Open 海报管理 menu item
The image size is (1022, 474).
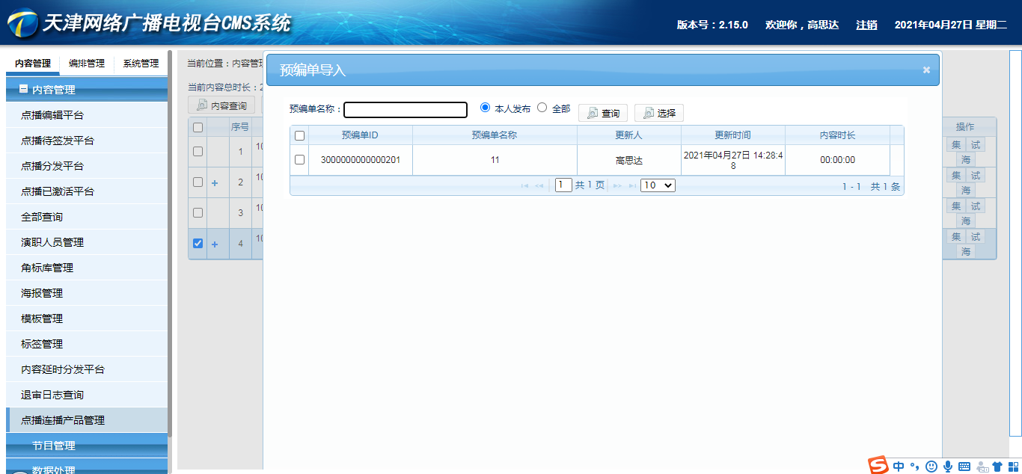pos(87,293)
